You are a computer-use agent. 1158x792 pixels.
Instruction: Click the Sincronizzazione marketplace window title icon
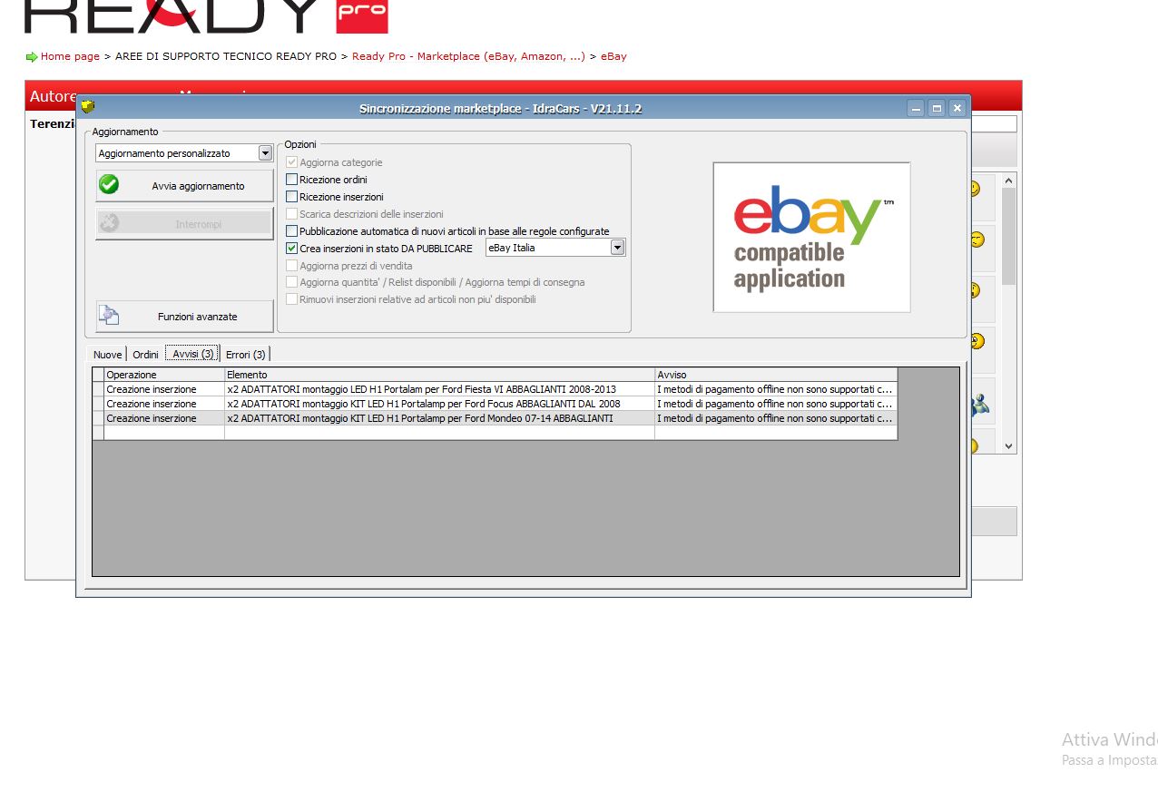point(87,107)
